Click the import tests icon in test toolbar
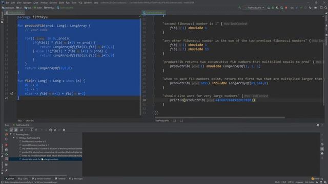Viewport: 328px width, 184px height. point(55,130)
